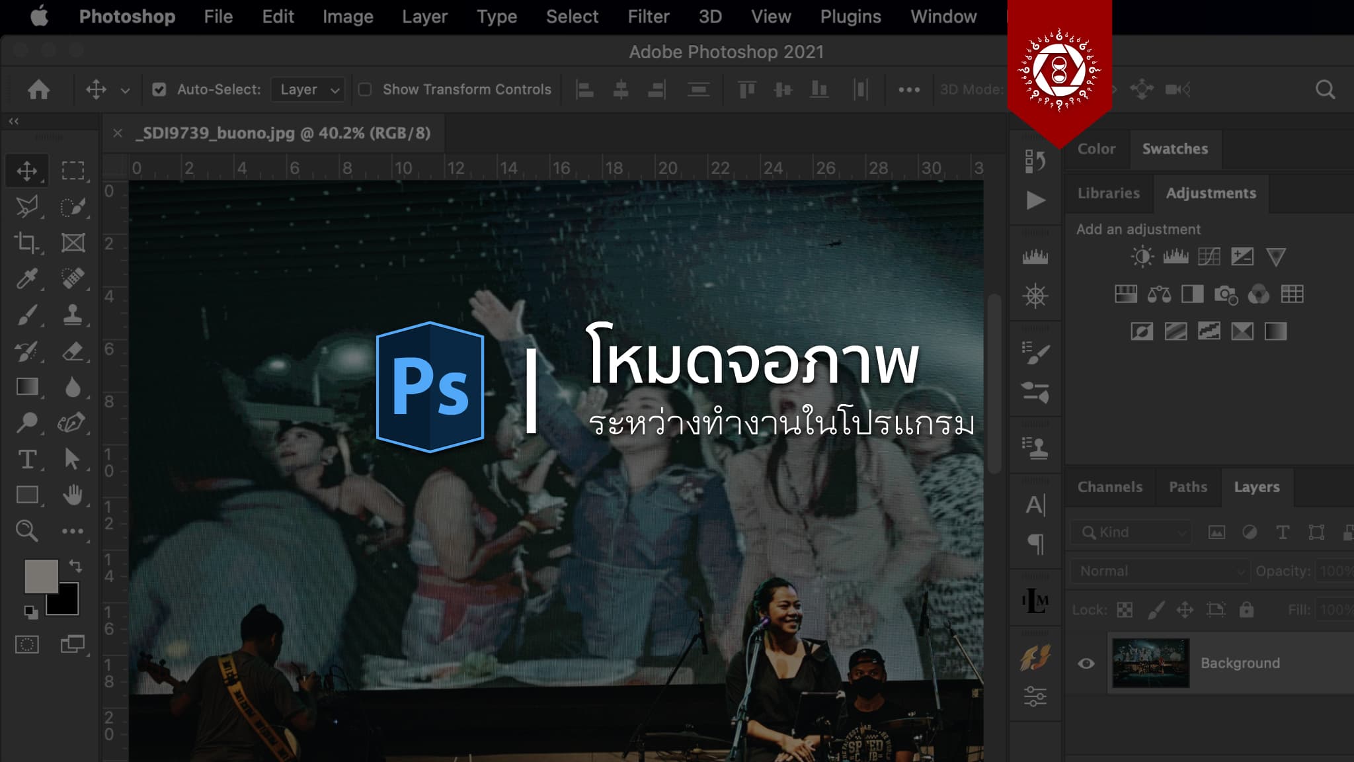Collapse the toolbox with double arrows

pyautogui.click(x=14, y=121)
